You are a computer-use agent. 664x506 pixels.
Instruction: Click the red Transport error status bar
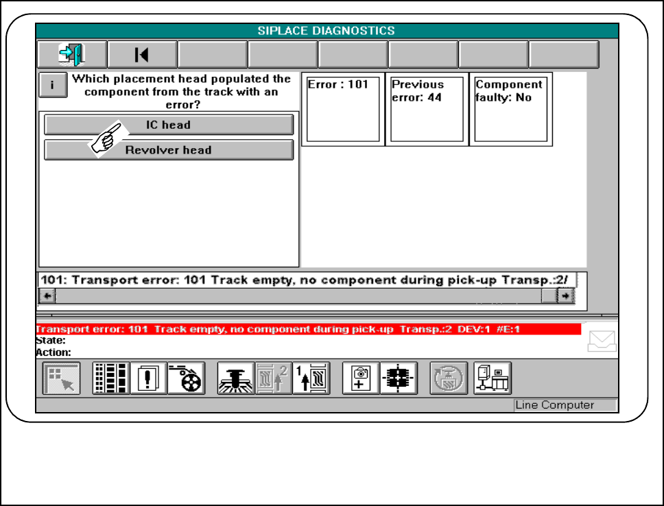(308, 329)
